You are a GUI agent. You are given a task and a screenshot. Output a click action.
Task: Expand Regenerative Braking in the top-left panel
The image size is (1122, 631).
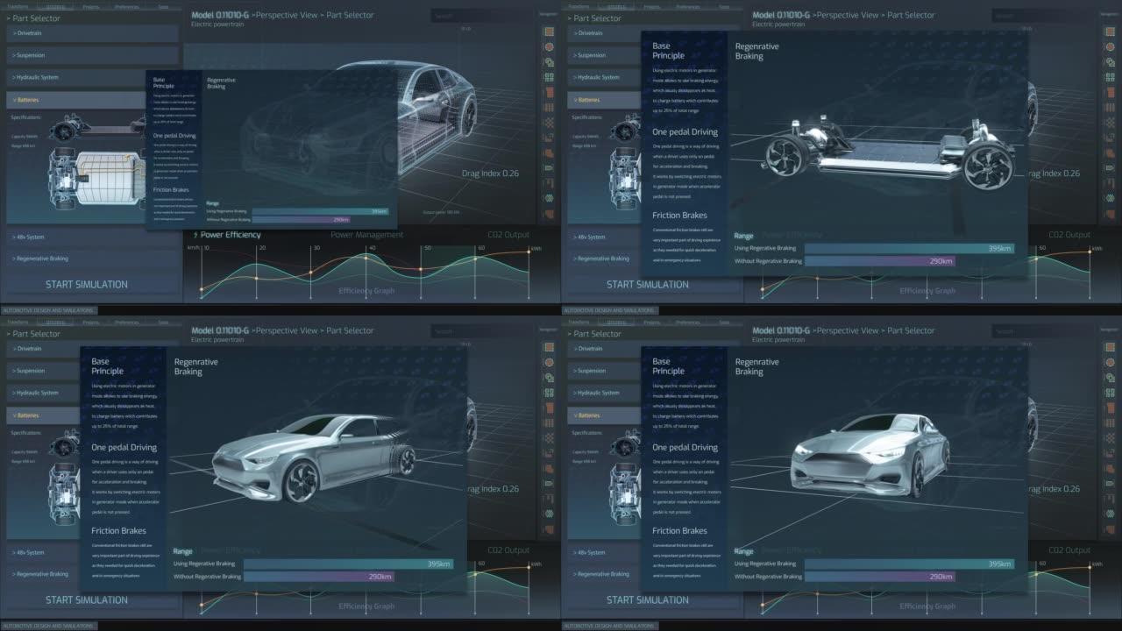click(x=93, y=259)
